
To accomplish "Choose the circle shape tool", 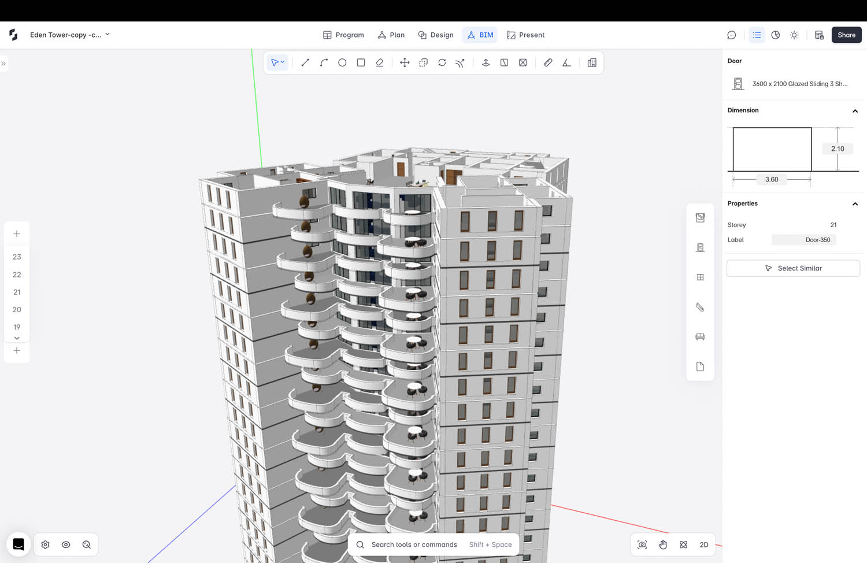I will pyautogui.click(x=342, y=62).
